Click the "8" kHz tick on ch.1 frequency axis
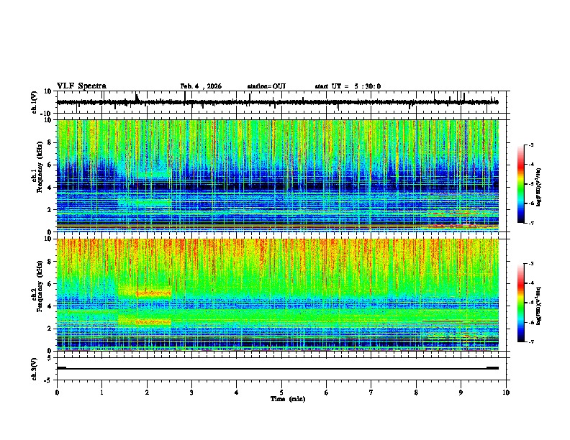 51,142
